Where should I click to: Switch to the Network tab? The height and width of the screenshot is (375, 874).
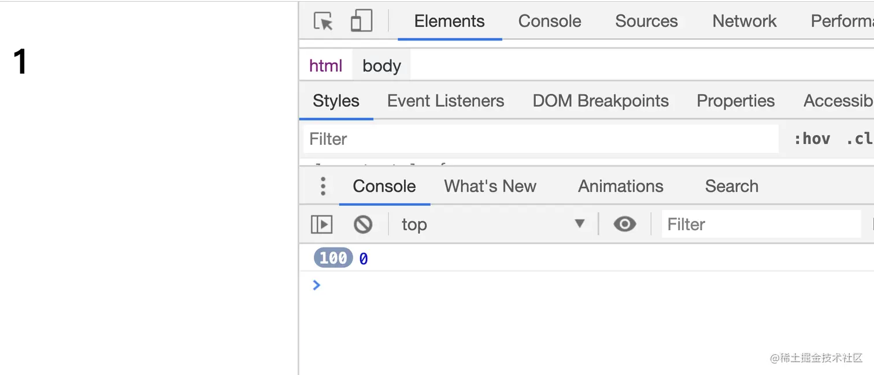(x=744, y=21)
